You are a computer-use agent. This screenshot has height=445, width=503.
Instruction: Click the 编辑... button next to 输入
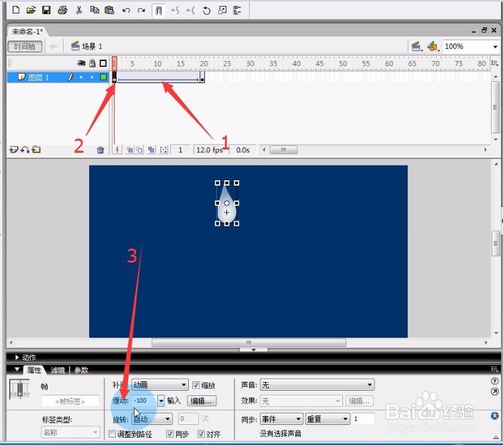pyautogui.click(x=202, y=401)
